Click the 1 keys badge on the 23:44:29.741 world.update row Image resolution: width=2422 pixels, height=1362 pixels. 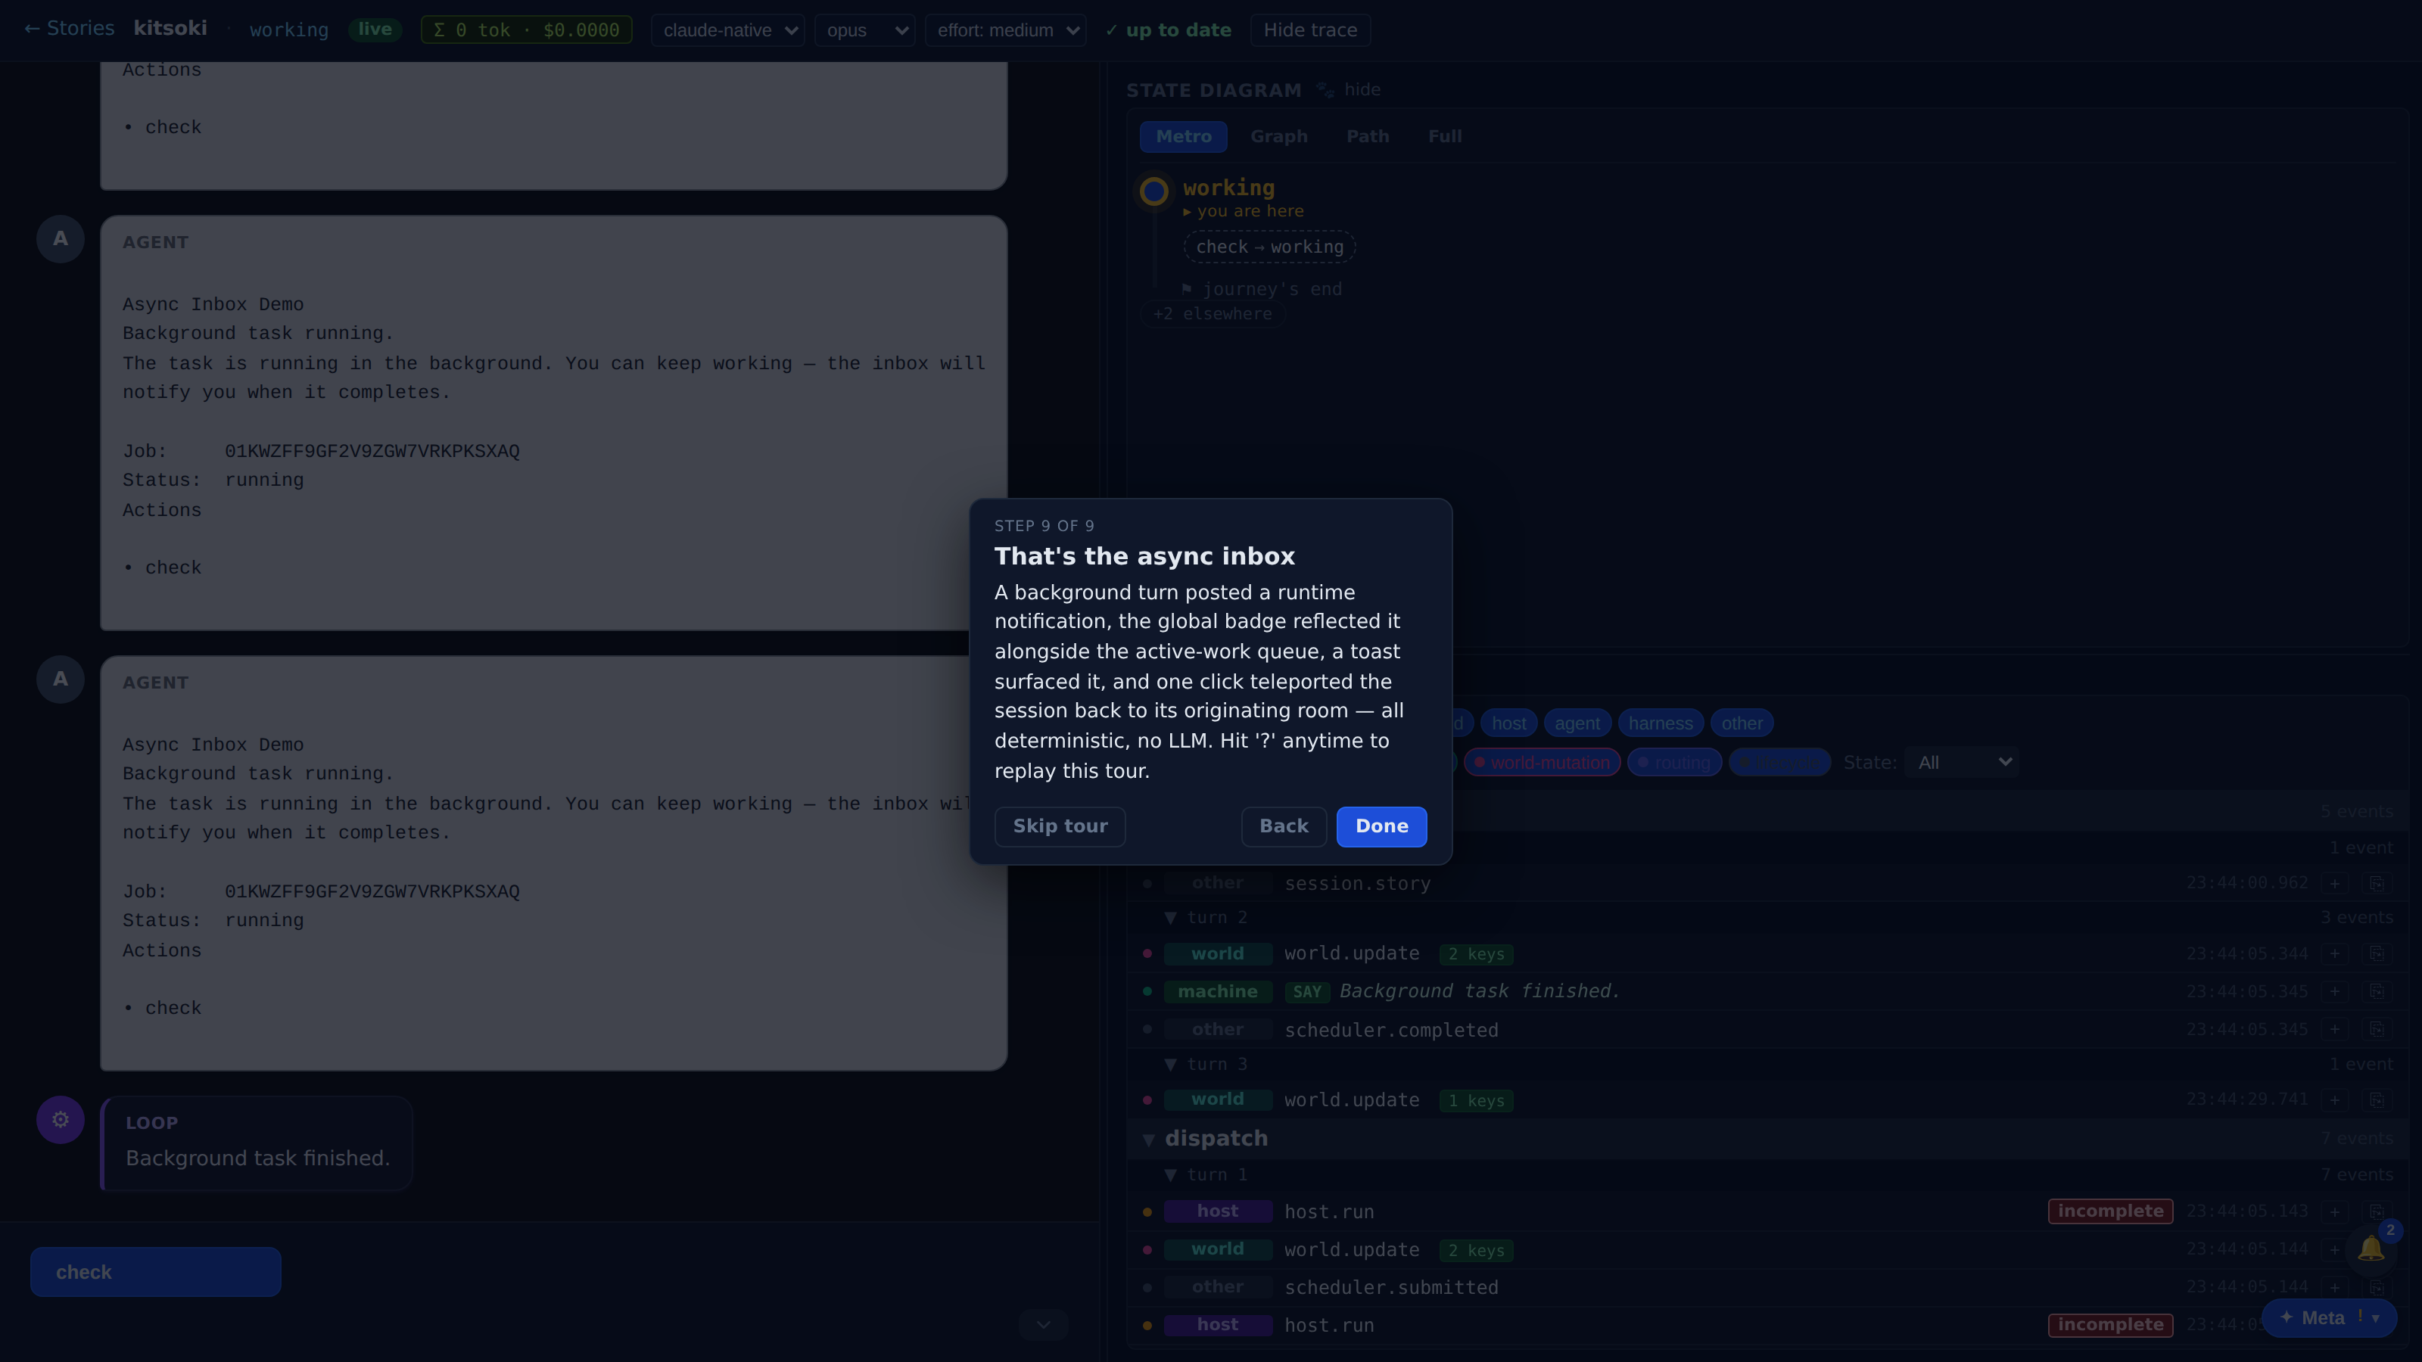tap(1475, 1101)
